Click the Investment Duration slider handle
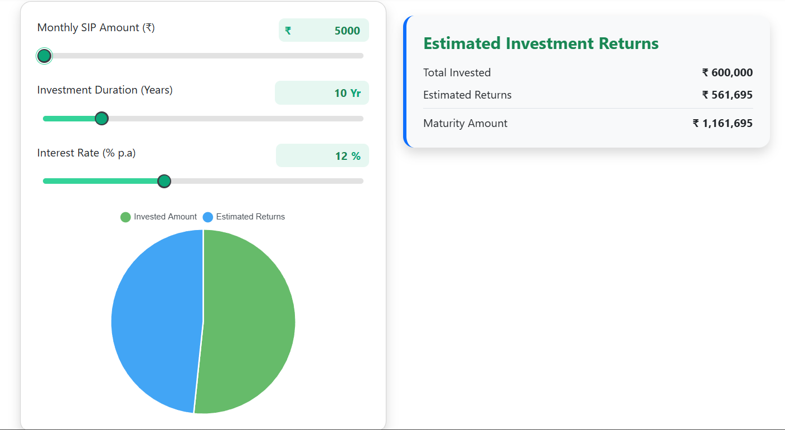 pyautogui.click(x=101, y=119)
